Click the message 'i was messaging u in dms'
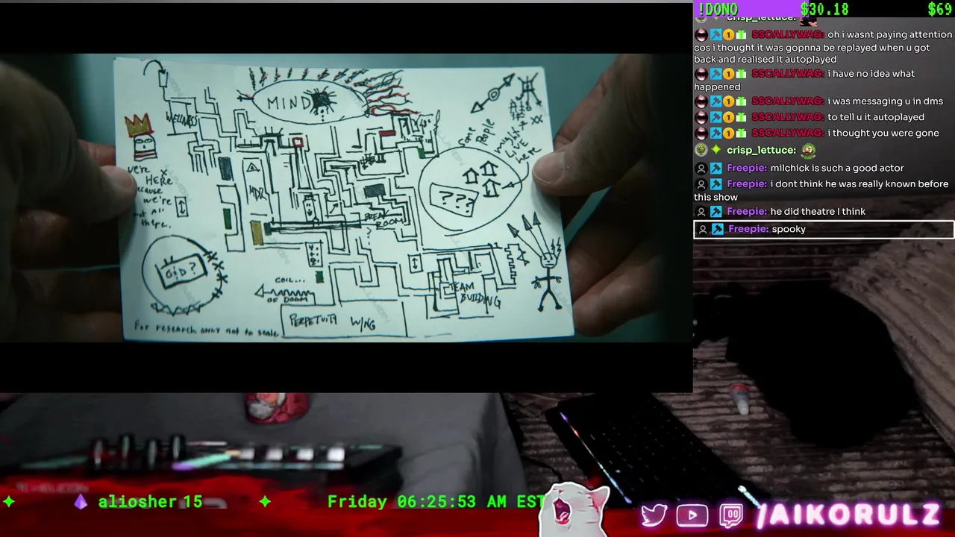Viewport: 955px width, 537px height. (885, 101)
